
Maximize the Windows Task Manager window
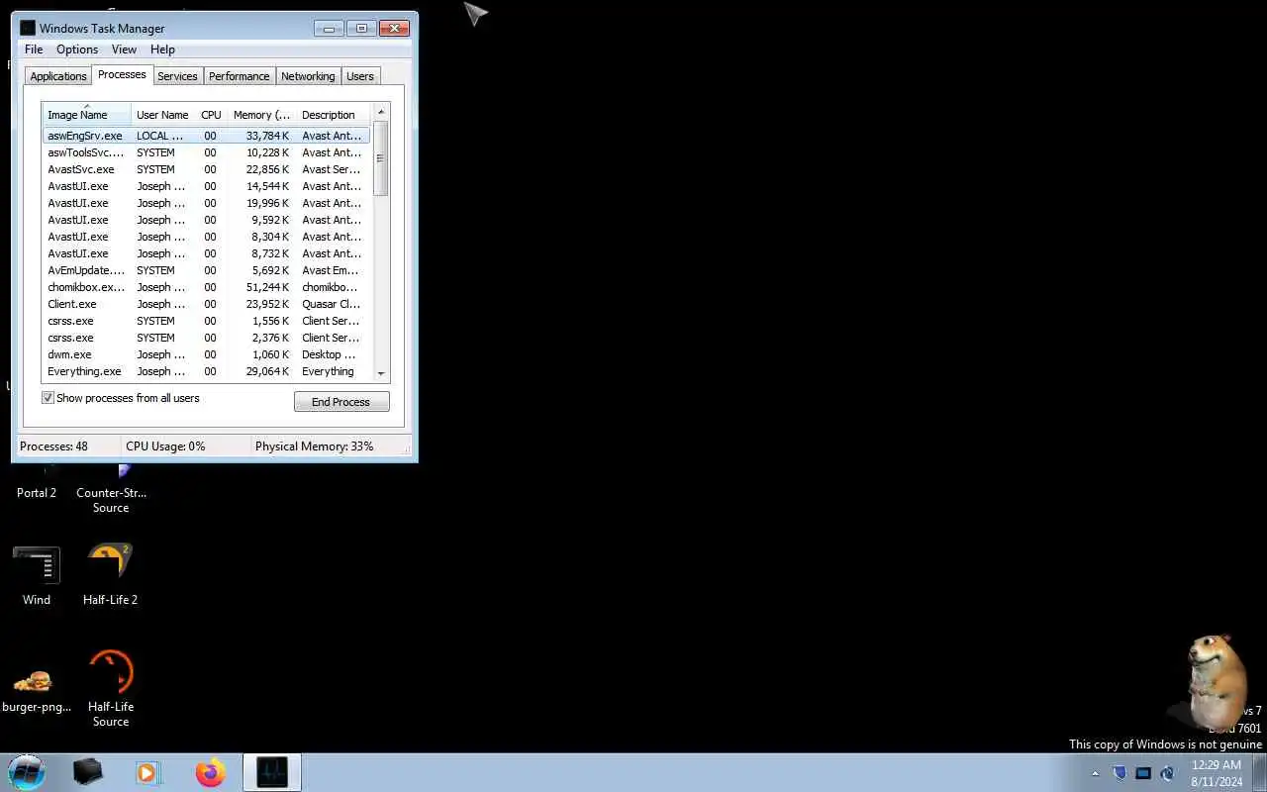coord(361,28)
